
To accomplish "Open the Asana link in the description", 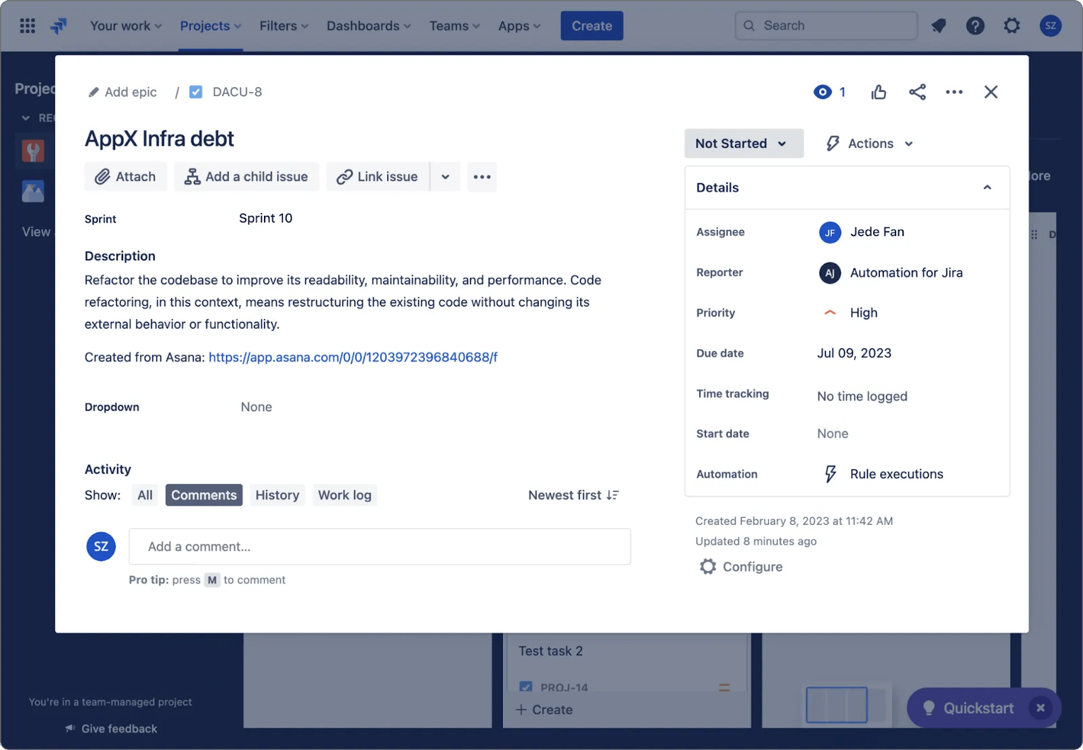I will [353, 357].
